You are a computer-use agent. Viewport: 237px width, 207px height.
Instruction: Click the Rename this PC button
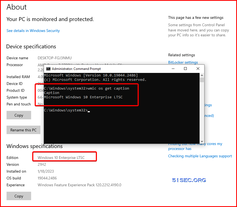[x=23, y=130]
